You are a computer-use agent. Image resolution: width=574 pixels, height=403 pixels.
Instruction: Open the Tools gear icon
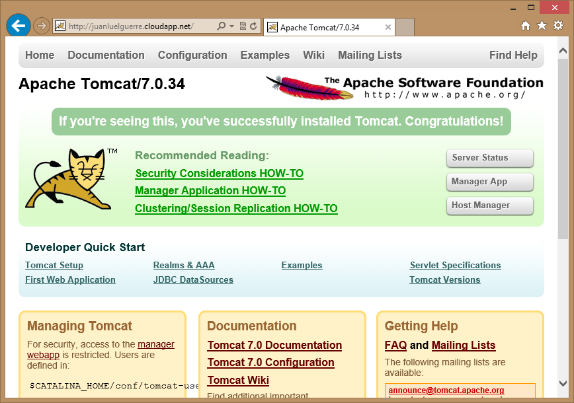[x=557, y=26]
